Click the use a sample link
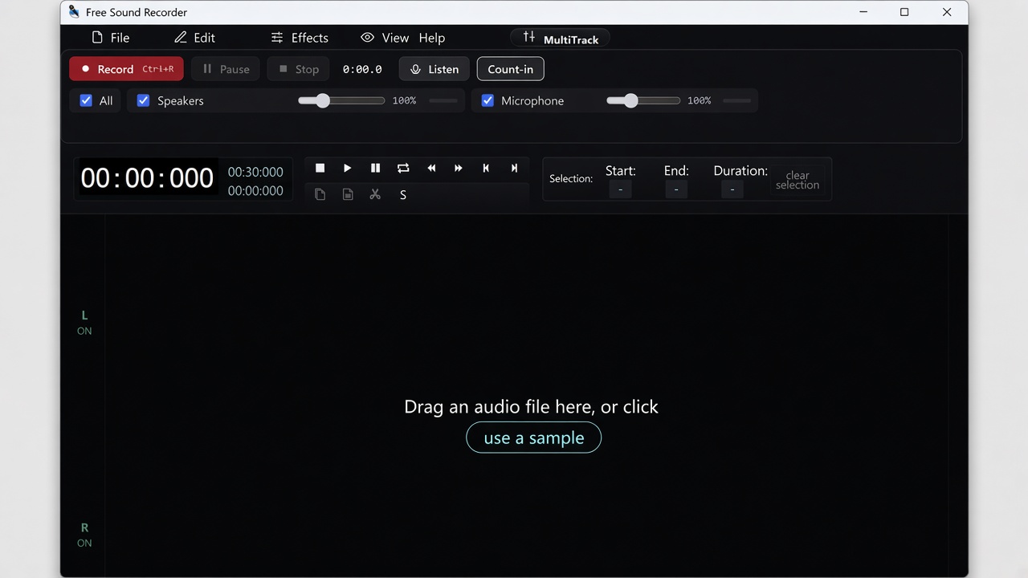 [x=534, y=438]
